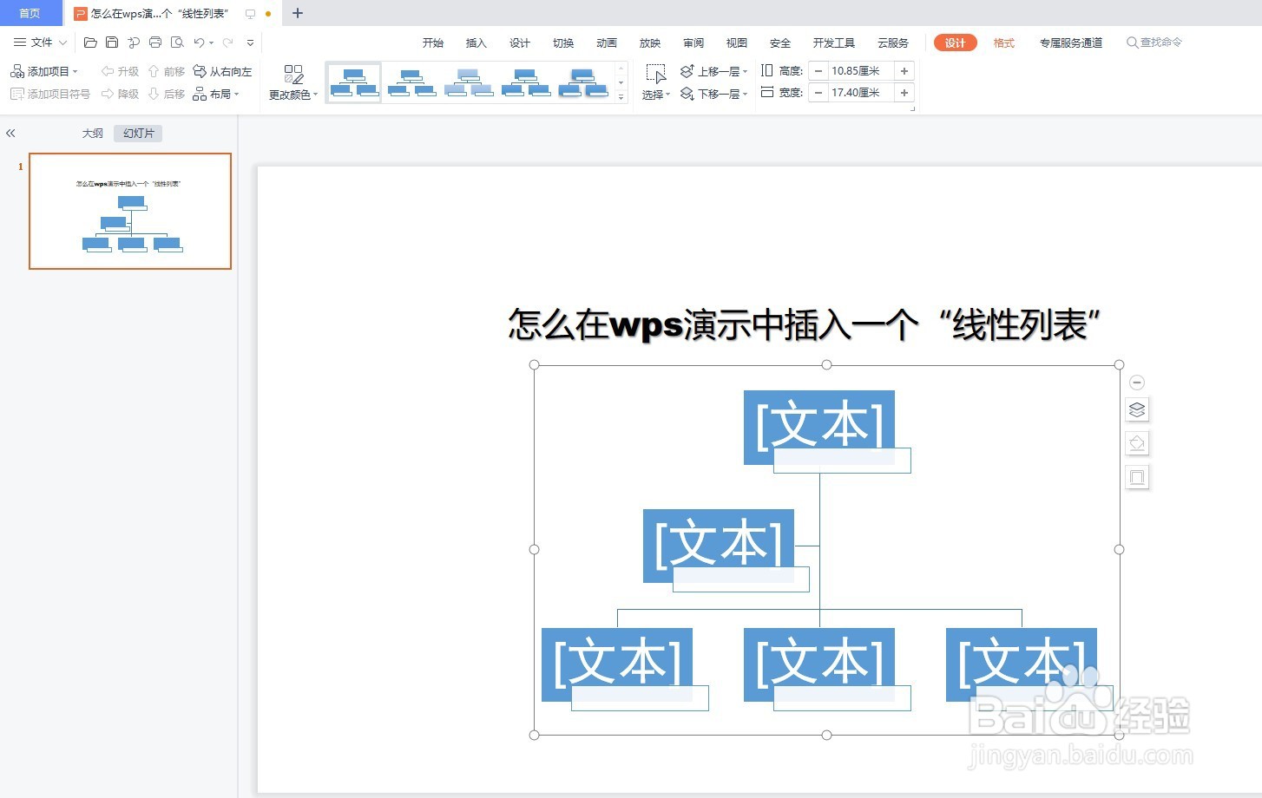1262x798 pixels.
Task: Click 降级 demote button
Action: pos(120,94)
